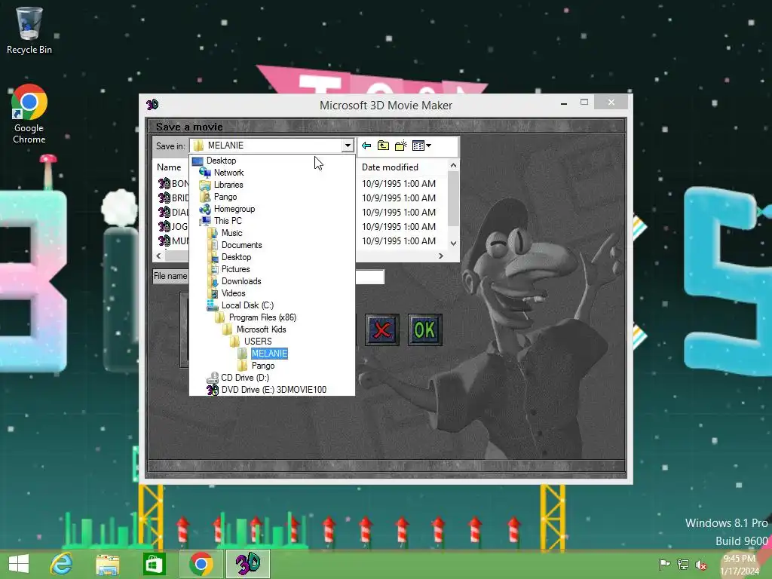
Task: Choose the Documents folder
Action: [x=241, y=245]
